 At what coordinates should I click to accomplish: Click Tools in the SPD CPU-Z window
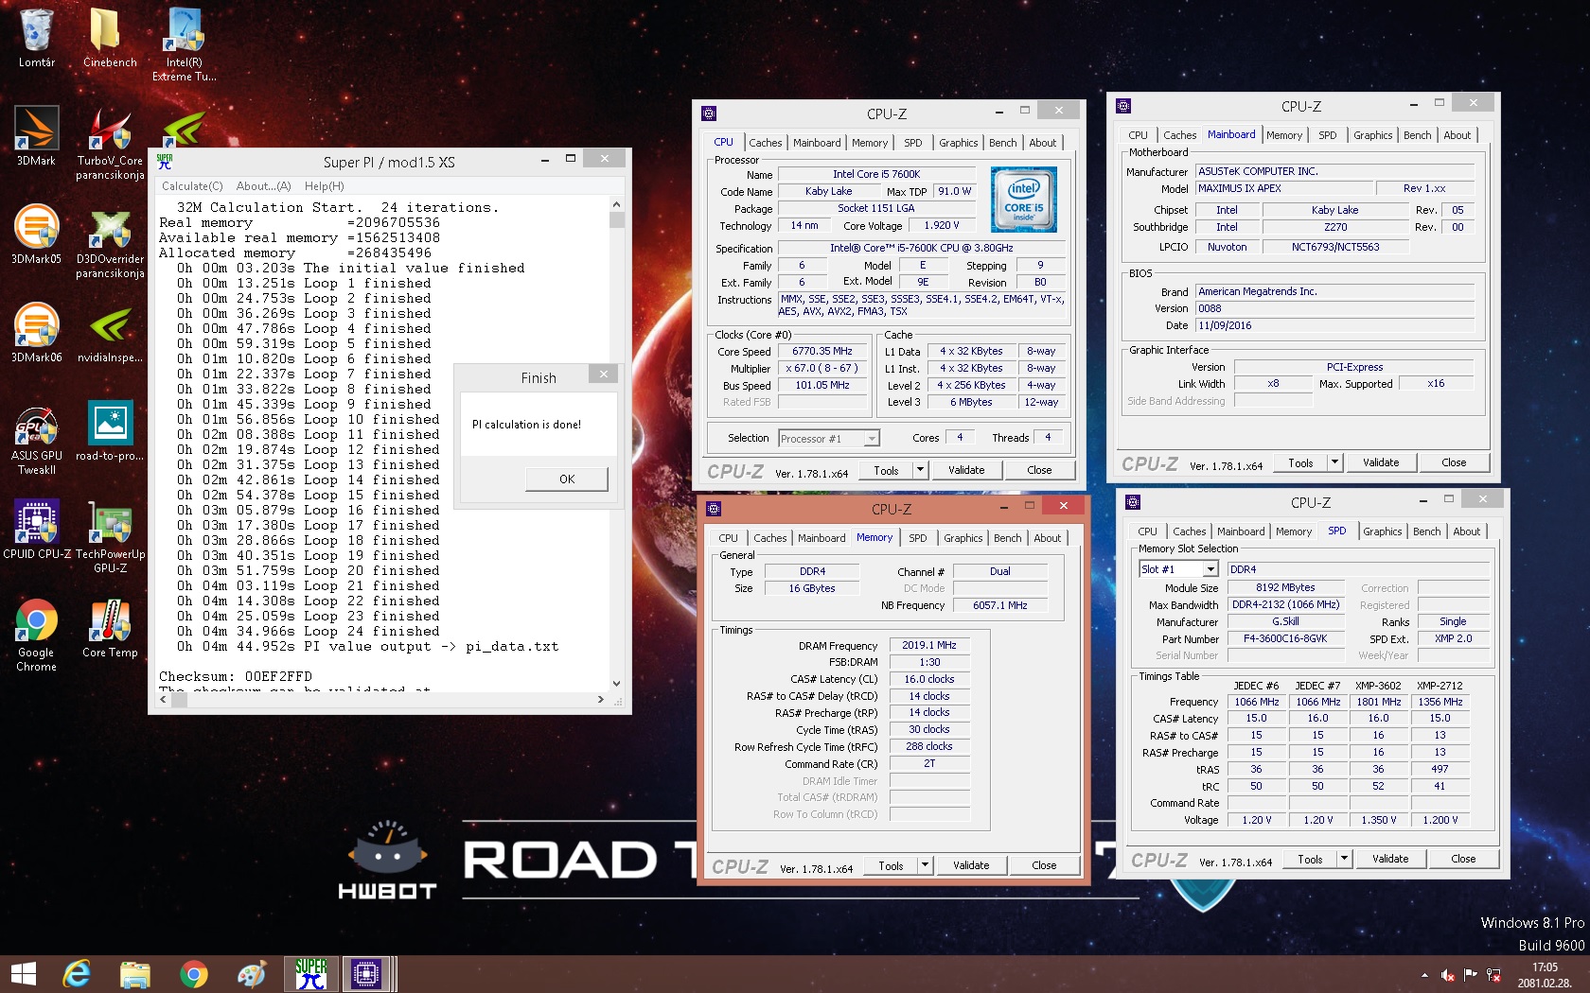pyautogui.click(x=1310, y=859)
